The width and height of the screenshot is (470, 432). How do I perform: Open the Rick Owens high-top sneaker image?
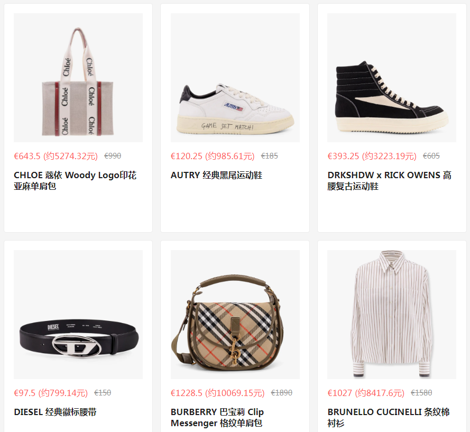[x=392, y=78]
